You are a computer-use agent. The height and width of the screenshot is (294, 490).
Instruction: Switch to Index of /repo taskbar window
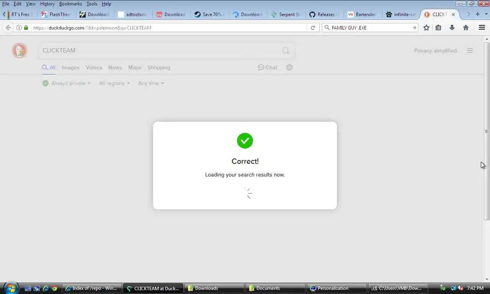(91, 288)
